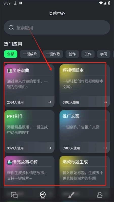
Task: Tap the arrow on the PPT制作 card
Action: point(50,148)
